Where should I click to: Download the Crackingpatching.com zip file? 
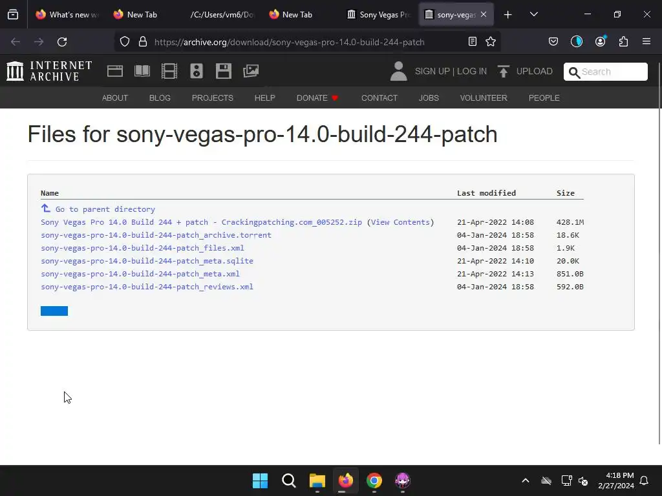(x=202, y=222)
